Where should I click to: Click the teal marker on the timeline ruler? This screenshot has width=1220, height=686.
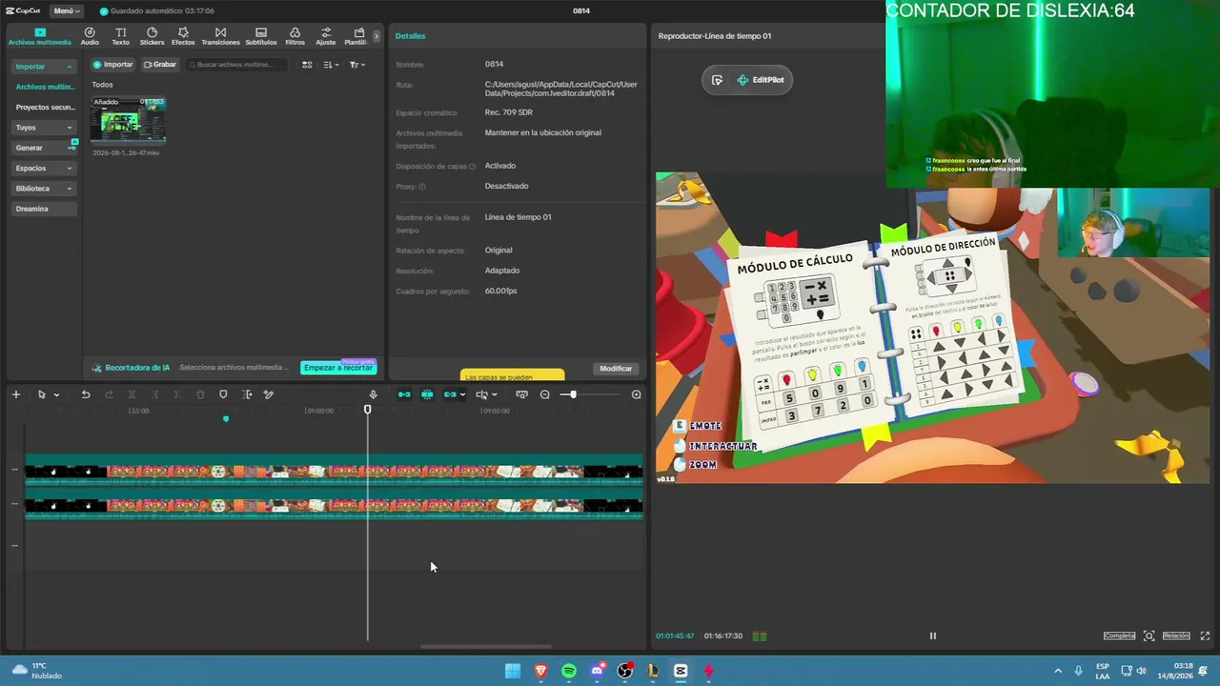point(226,418)
